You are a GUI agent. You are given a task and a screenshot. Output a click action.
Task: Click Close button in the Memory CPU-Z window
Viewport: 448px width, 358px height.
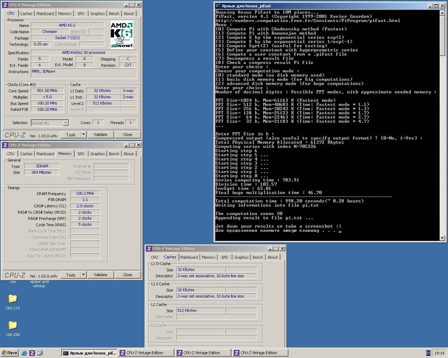tap(127, 275)
